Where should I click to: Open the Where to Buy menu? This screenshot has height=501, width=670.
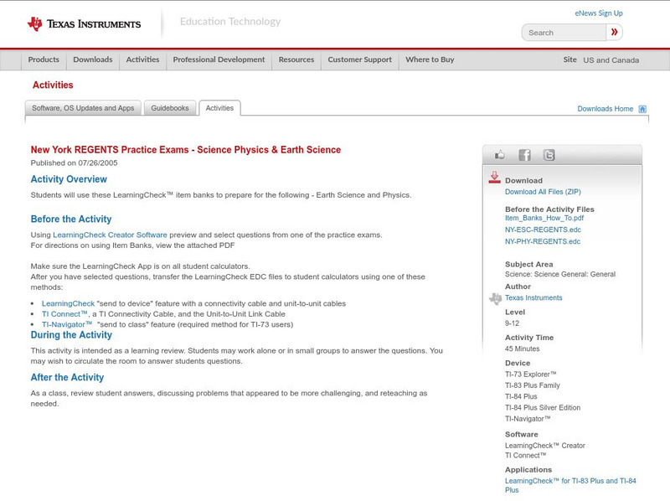pyautogui.click(x=430, y=59)
